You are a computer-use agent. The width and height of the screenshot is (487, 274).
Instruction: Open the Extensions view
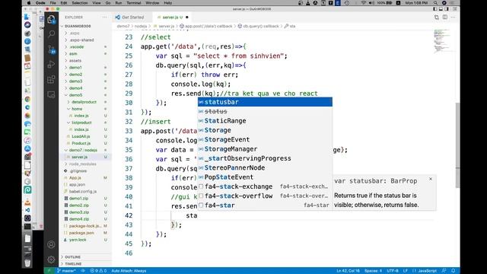coord(51,79)
